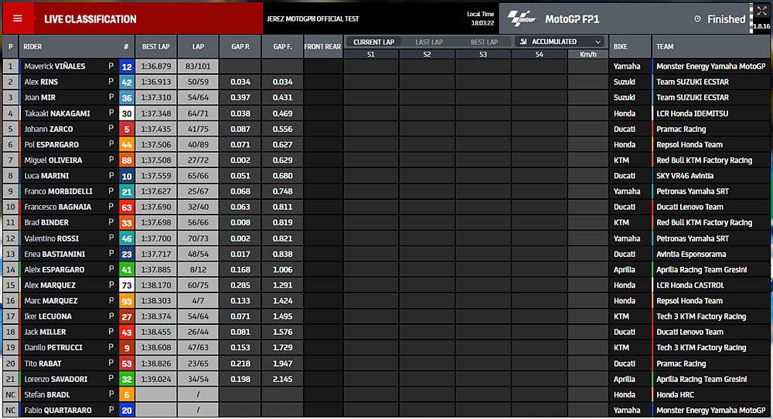Switch to CURRENT LAP view
Viewport: 773px width, 419px height.
tap(374, 42)
